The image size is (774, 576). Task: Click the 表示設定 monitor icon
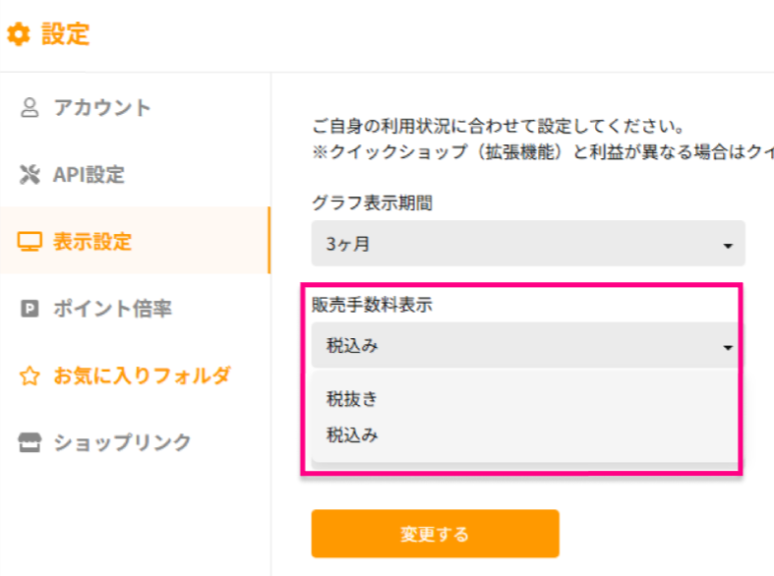coord(30,242)
